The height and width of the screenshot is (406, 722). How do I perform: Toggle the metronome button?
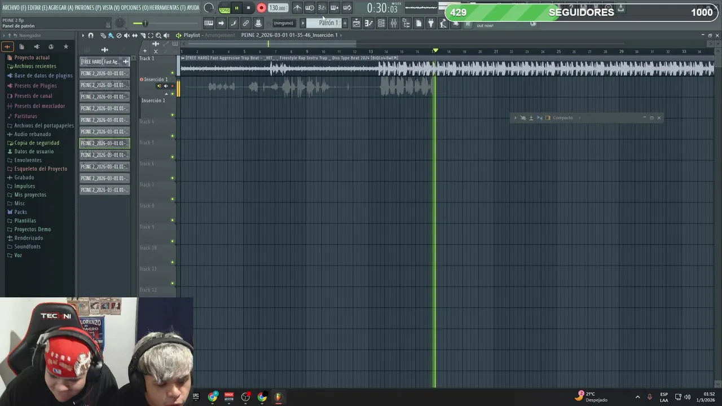click(297, 8)
